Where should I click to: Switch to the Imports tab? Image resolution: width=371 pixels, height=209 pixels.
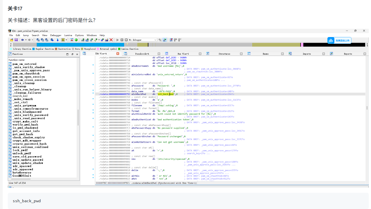click(307, 54)
